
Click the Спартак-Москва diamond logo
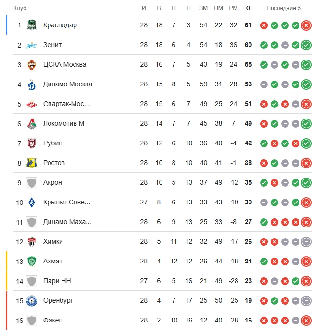pyautogui.click(x=32, y=104)
